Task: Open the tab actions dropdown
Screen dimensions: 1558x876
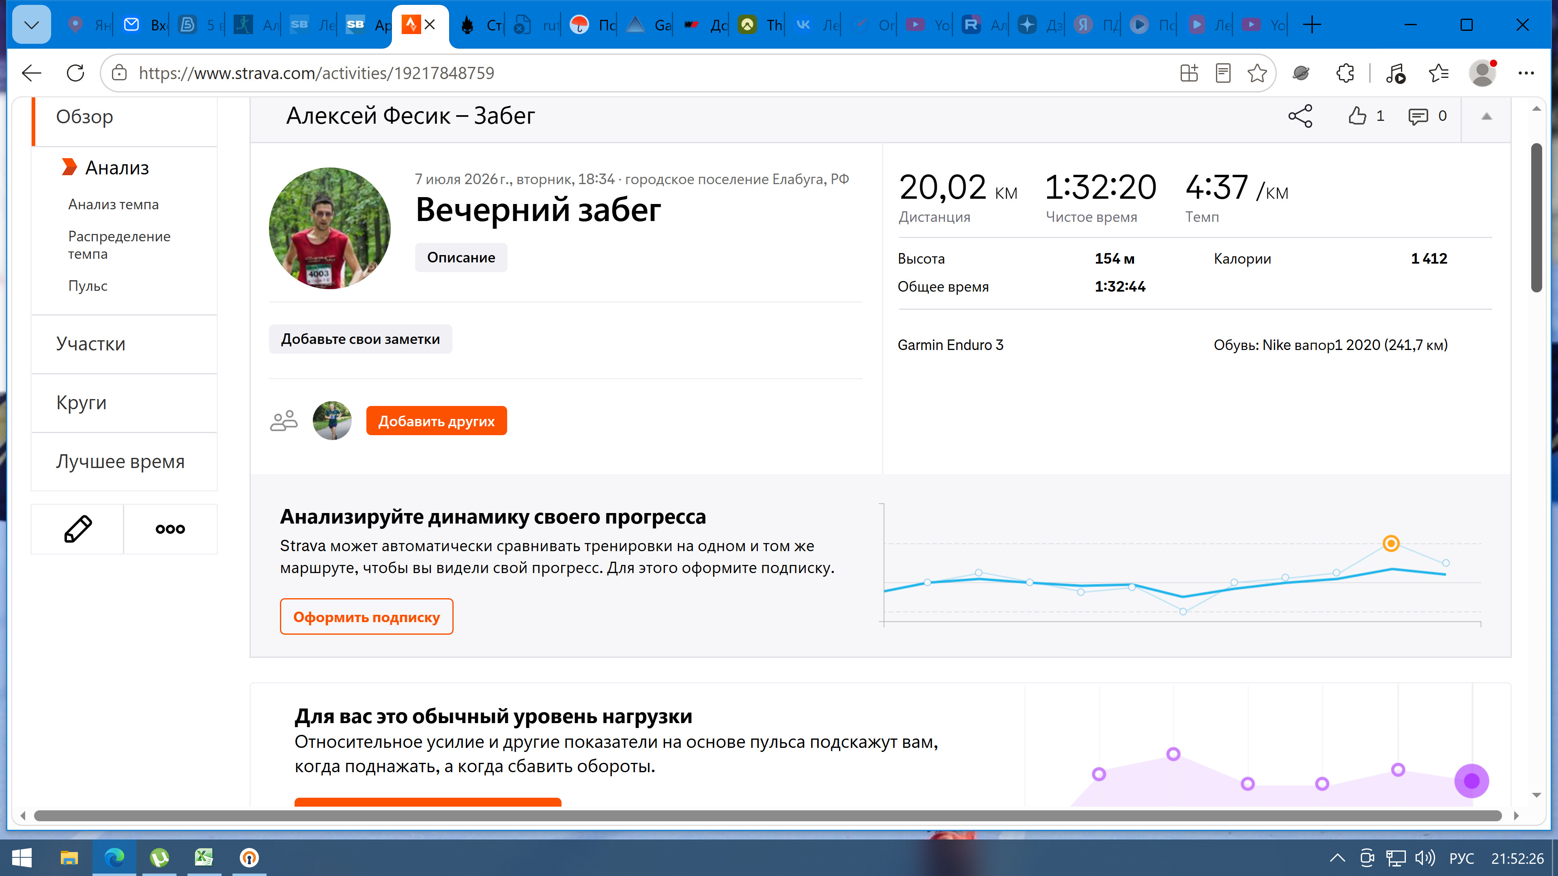Action: tap(32, 25)
